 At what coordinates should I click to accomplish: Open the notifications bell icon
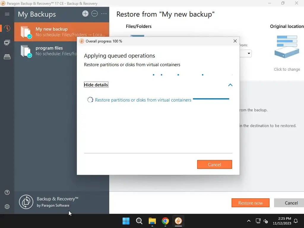[296, 221]
